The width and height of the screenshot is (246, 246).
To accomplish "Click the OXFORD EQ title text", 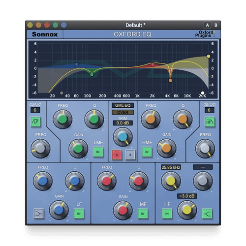I will click(132, 34).
